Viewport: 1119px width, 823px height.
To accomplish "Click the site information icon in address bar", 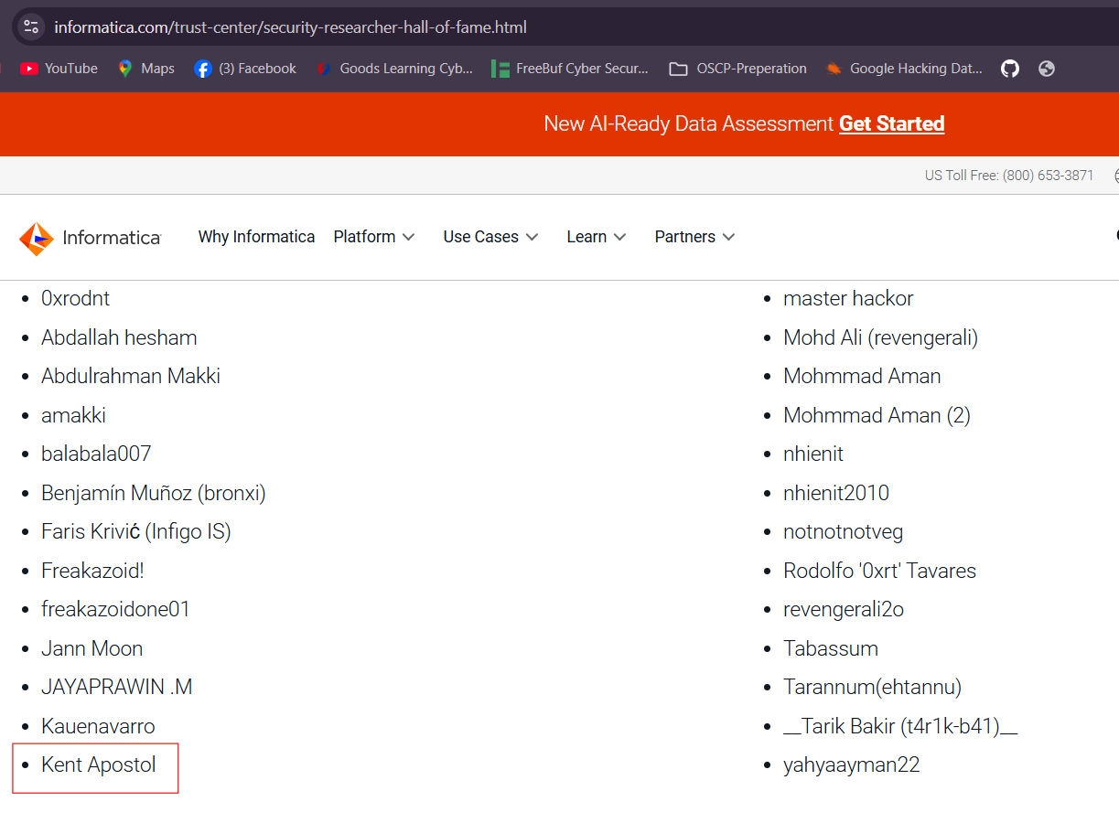I will (x=31, y=27).
